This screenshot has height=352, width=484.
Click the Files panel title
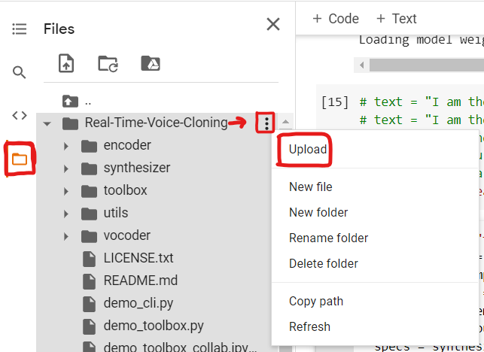pyautogui.click(x=59, y=29)
